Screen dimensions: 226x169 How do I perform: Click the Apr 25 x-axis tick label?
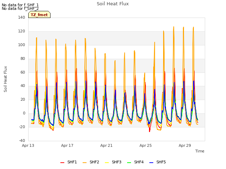(145, 145)
